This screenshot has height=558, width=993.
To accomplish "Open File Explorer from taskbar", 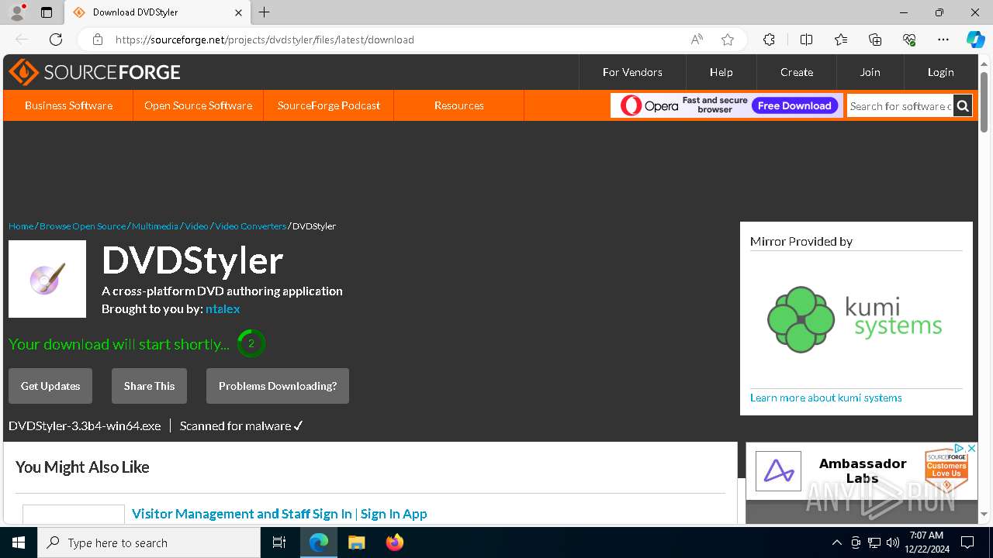I will [x=356, y=542].
